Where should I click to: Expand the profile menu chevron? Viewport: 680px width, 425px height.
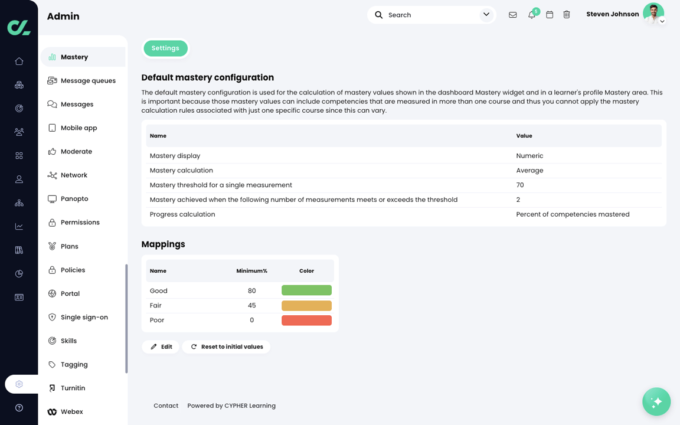coord(663,20)
